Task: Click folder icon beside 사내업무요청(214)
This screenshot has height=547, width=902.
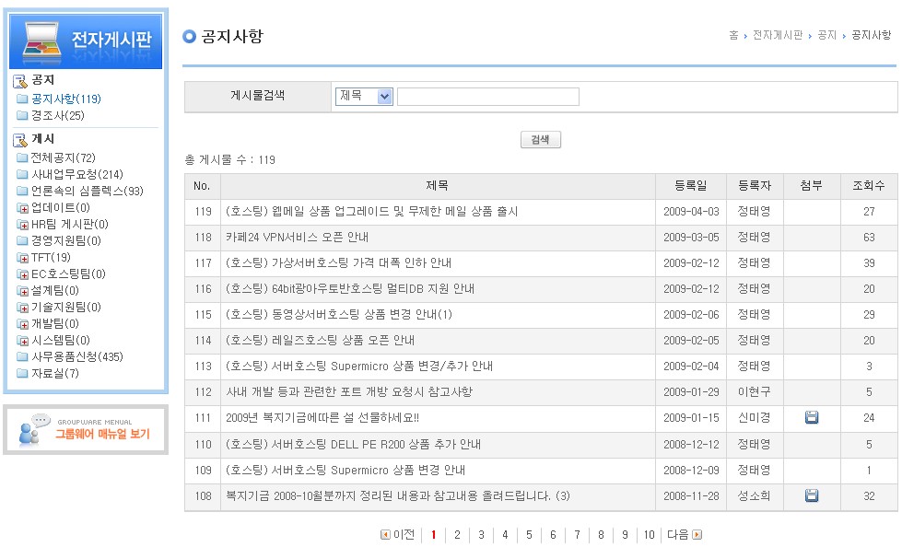Action: [x=22, y=174]
